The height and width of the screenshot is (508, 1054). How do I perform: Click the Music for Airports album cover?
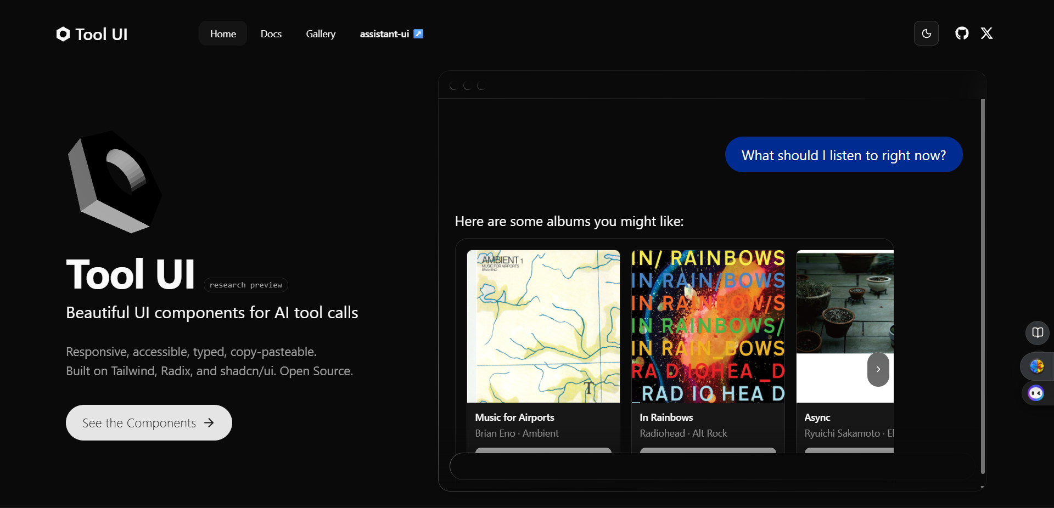click(542, 326)
